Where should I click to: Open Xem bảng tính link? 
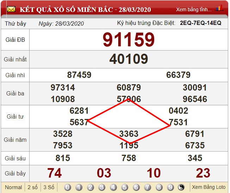click(194, 9)
